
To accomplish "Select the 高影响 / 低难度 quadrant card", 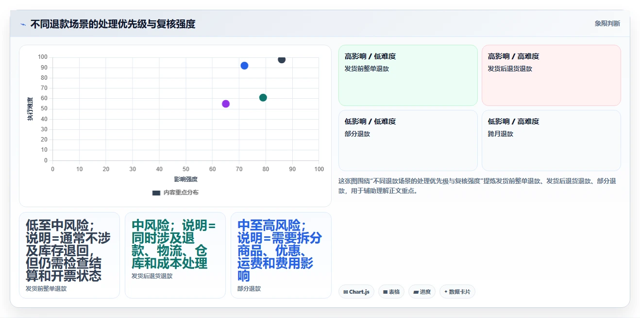I will click(408, 75).
